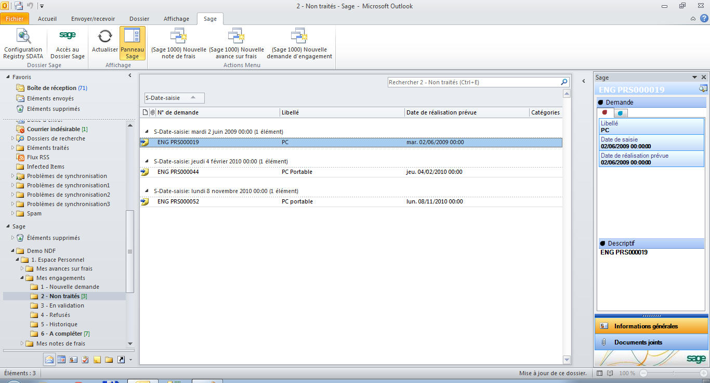Switch to the blue drop tab in Demande

click(621, 113)
